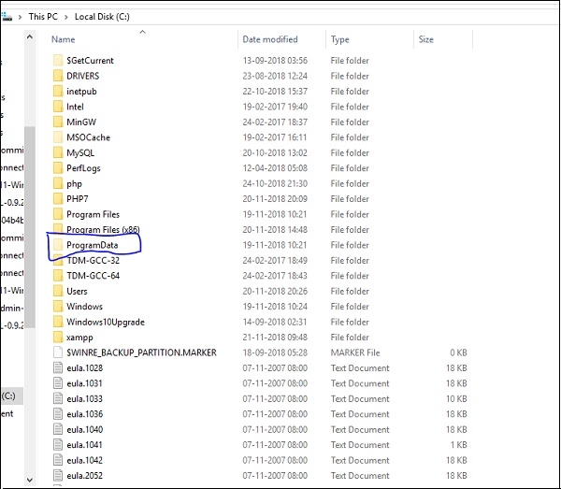Click the Program Files folder icon

click(x=58, y=214)
